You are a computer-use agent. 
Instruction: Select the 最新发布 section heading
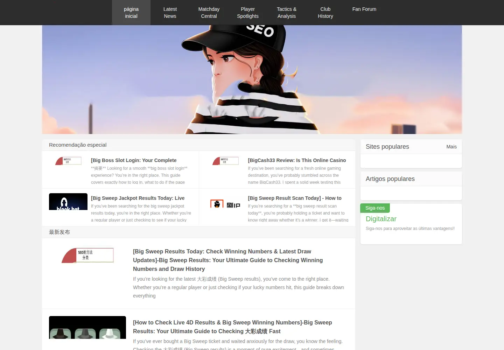coord(59,232)
